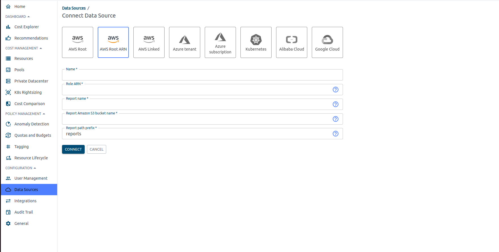Click the Resource Lifecycle icon
The height and width of the screenshot is (252, 499).
tap(8, 158)
